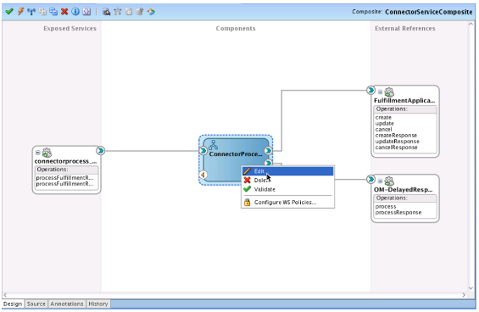This screenshot has height=312, width=479.
Task: Click the grayed disk toolbar icon
Action: click(129, 12)
